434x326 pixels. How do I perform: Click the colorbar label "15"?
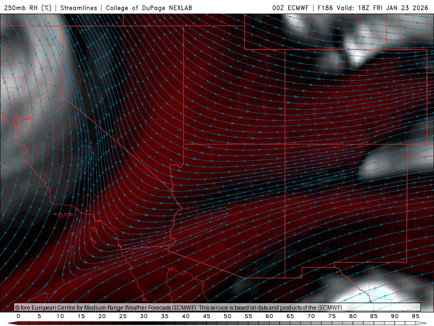(81, 316)
